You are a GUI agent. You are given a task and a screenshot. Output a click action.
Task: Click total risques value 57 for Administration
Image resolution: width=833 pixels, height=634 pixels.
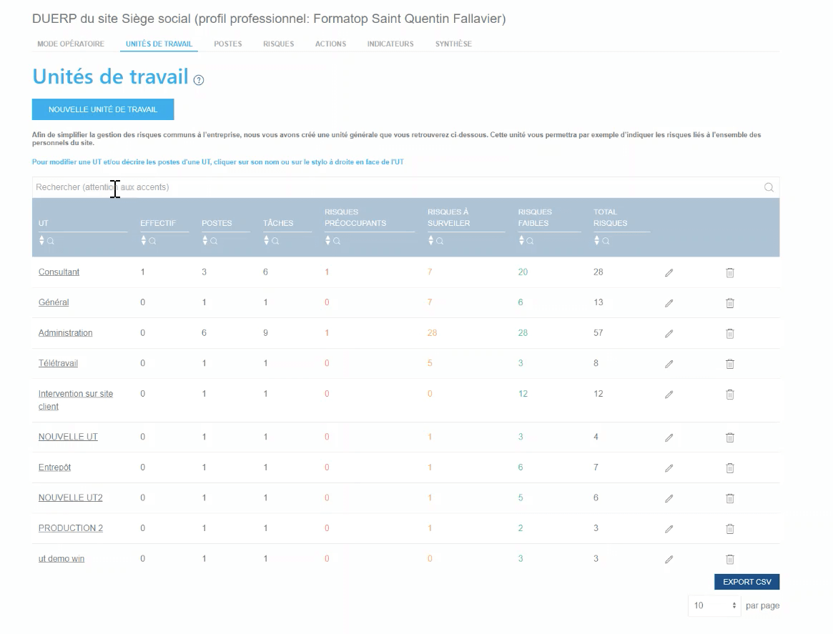click(598, 333)
